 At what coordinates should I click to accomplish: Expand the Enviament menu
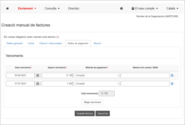[x=27, y=9]
